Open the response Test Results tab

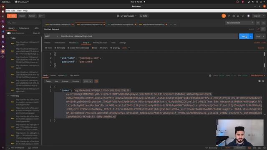[x=75, y=75]
